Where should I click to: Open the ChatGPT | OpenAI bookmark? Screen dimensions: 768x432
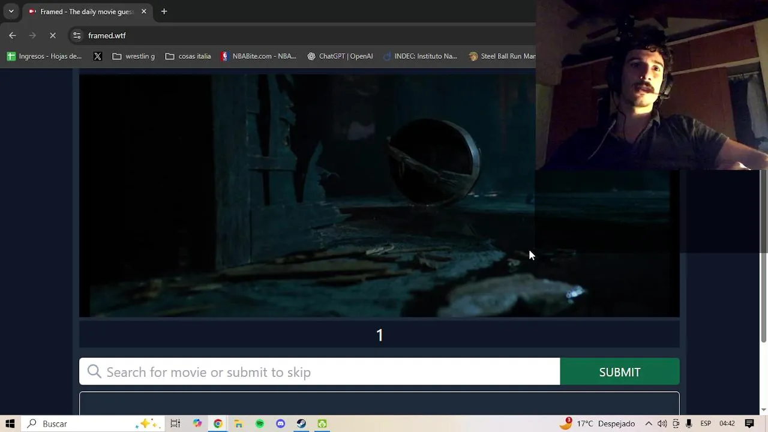coord(340,56)
